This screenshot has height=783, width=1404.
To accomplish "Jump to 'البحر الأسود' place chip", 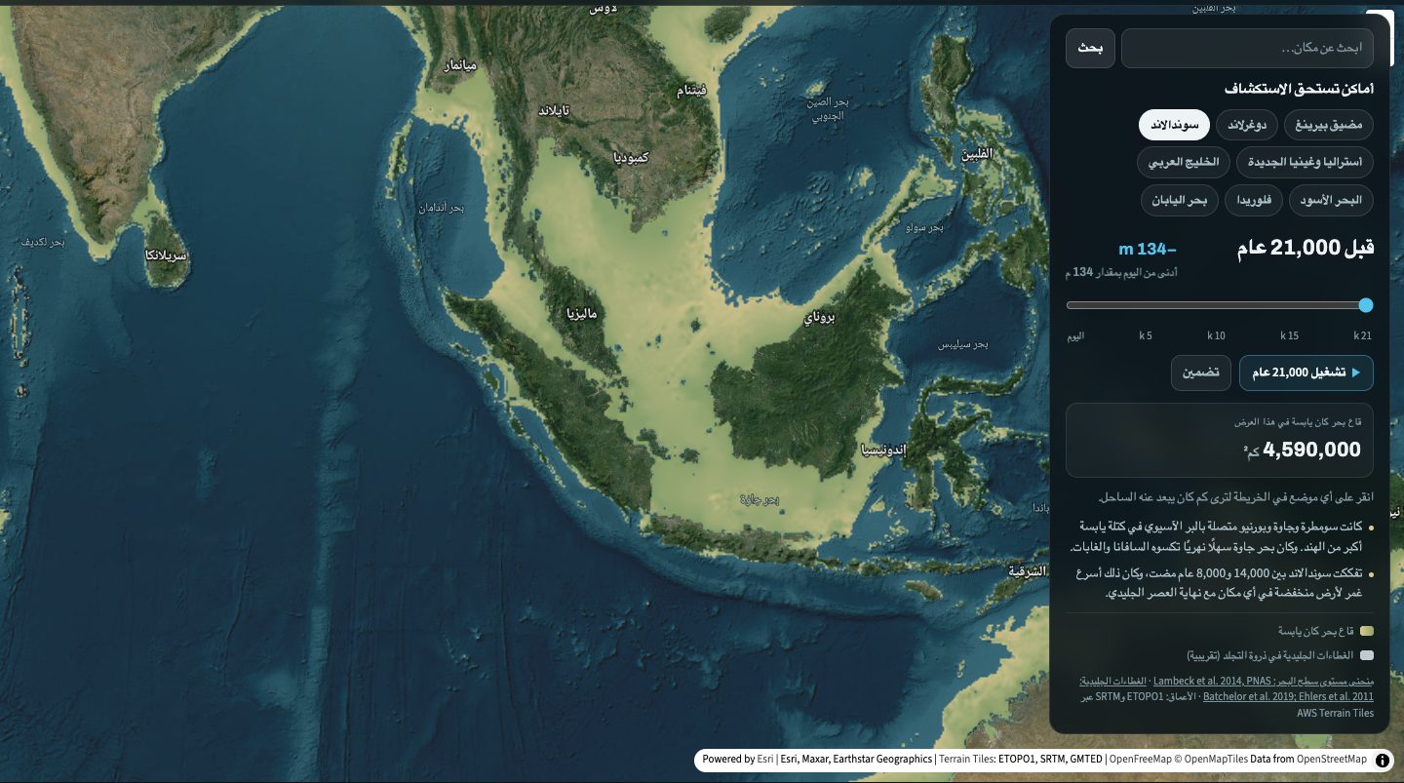I will tap(1331, 200).
